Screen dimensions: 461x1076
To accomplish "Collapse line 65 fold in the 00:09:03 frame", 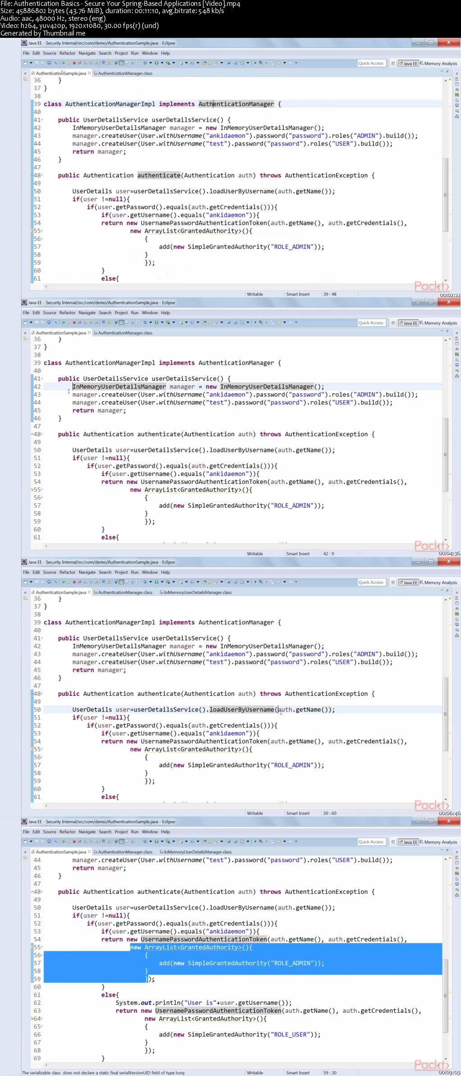I will click(x=42, y=1026).
